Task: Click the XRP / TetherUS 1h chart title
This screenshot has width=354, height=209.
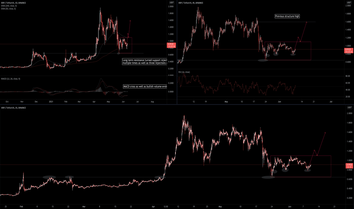Action: [x=14, y=108]
